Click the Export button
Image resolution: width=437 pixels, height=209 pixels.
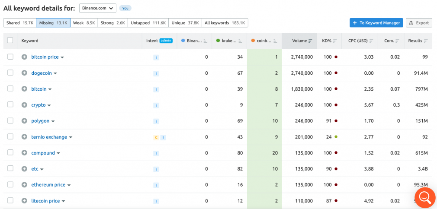pyautogui.click(x=419, y=23)
